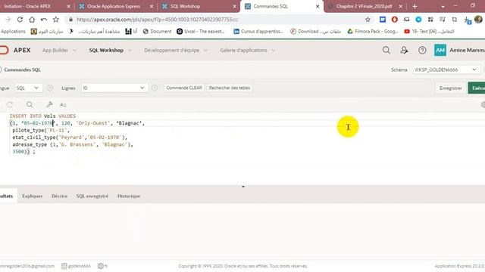Click the undo arrow in the editor toolbar
The image size is (485, 272).
tap(10, 105)
